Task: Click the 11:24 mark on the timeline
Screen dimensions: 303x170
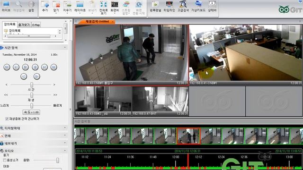Action: click(107, 157)
